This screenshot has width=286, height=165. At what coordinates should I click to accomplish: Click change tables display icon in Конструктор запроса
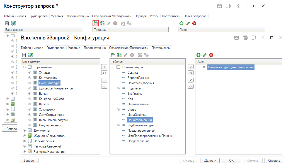coord(7,23)
